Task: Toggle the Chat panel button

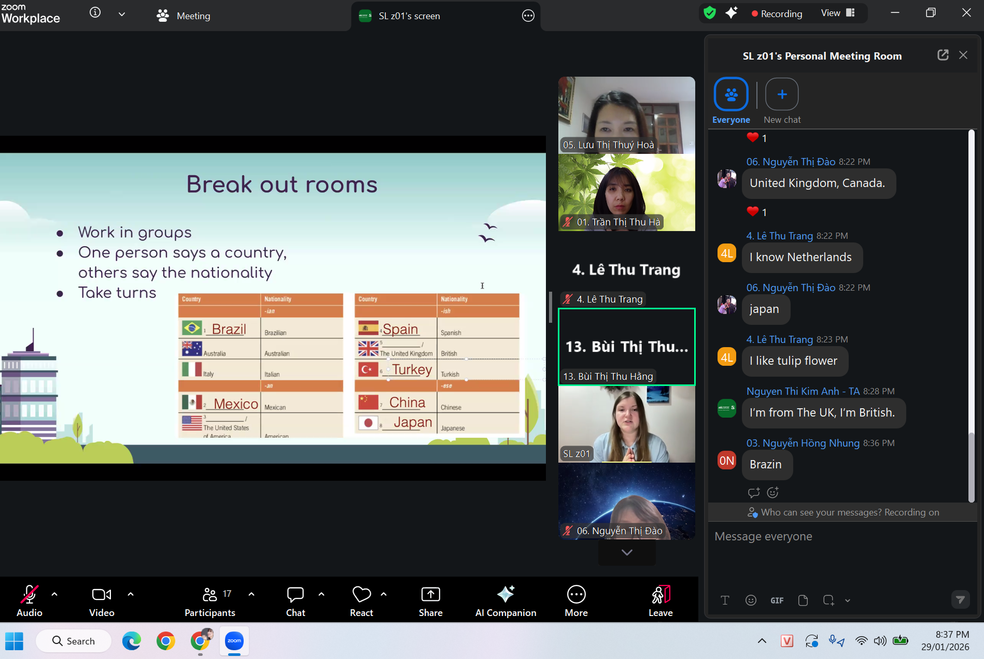Action: pyautogui.click(x=296, y=601)
